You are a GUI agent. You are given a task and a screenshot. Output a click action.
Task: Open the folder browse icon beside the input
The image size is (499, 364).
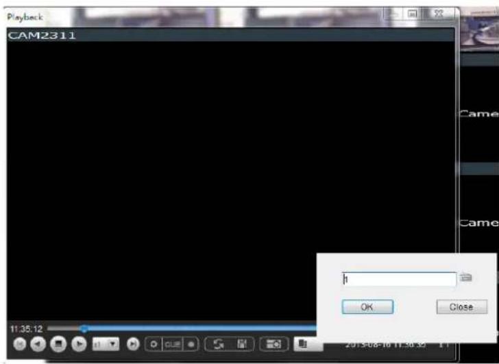[x=466, y=277]
